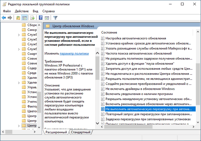Select Разрешать пользователям, не являющимся администраторами policy
201x141 pixels.
(149, 79)
